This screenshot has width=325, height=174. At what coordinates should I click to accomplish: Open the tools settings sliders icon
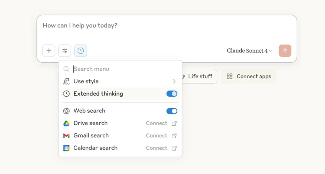pyautogui.click(x=64, y=51)
